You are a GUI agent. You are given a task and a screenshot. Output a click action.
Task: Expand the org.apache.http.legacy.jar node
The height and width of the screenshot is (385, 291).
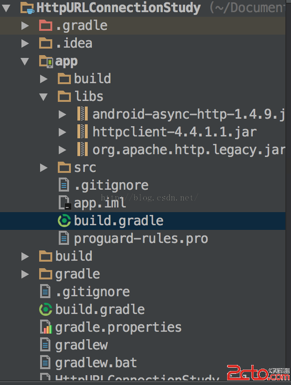click(62, 150)
